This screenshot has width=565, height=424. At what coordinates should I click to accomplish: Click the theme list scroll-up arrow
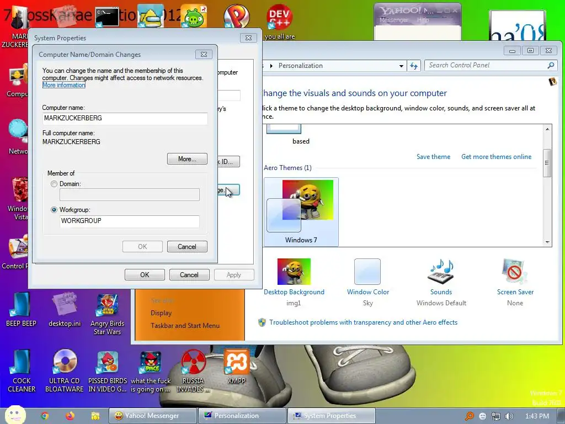coord(547,129)
